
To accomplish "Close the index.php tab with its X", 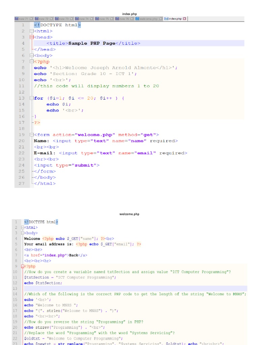I will point(184,19).
